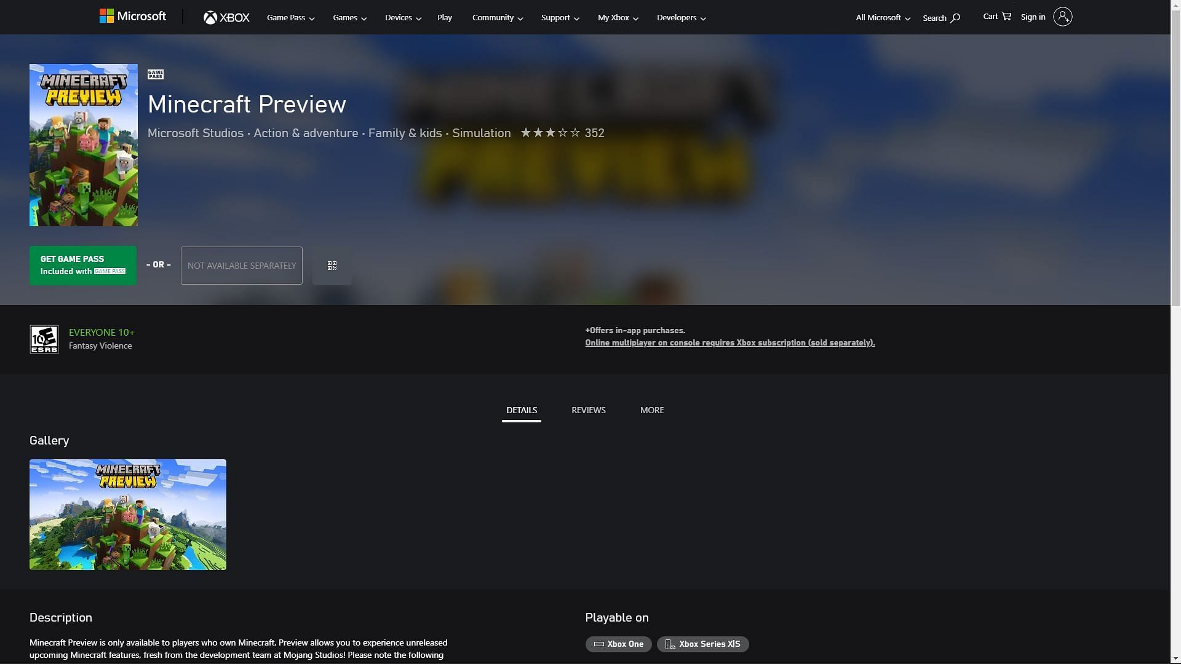Expand the Support menu
The image size is (1181, 664).
click(x=560, y=18)
